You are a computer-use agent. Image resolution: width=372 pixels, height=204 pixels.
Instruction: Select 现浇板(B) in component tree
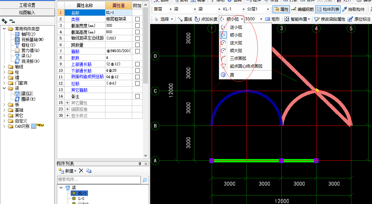[27, 61]
